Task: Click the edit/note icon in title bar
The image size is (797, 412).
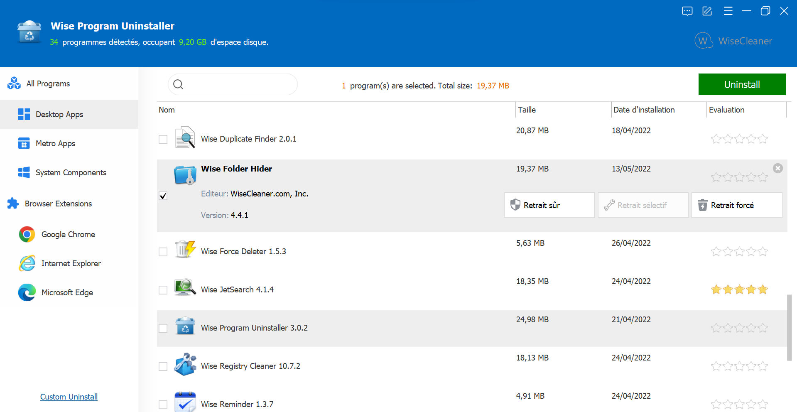Action: click(707, 11)
